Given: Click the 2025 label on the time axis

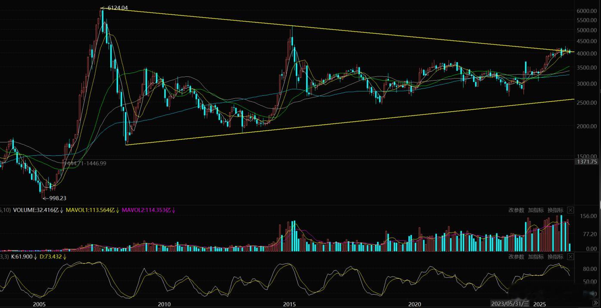Looking at the screenshot, I should click(x=540, y=304).
